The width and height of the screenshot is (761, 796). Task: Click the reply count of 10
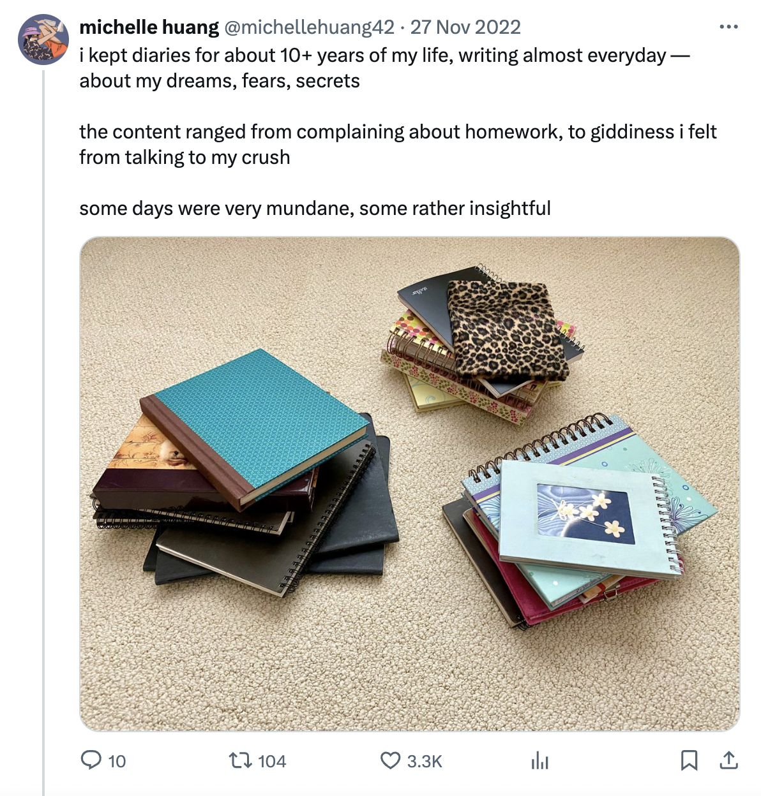click(x=117, y=761)
